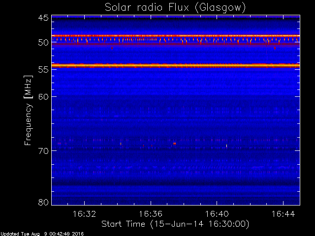Screen dimensions: 315x236
Task: Click the 16:40 time tick label
Action: (217, 214)
